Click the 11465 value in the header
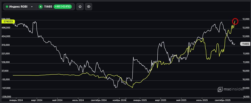Screen dimensions: 251x103 coord(48,7)
